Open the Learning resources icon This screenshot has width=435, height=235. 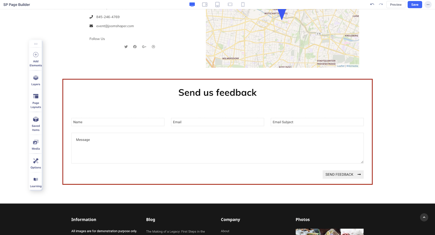click(x=36, y=182)
